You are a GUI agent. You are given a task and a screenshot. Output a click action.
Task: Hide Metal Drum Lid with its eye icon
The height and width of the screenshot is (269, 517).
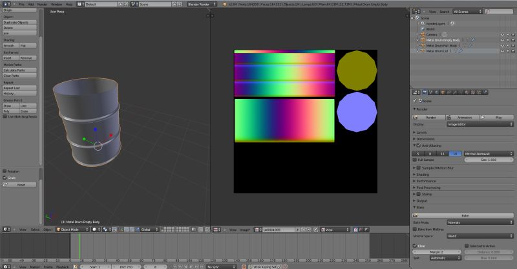pyautogui.click(x=502, y=51)
